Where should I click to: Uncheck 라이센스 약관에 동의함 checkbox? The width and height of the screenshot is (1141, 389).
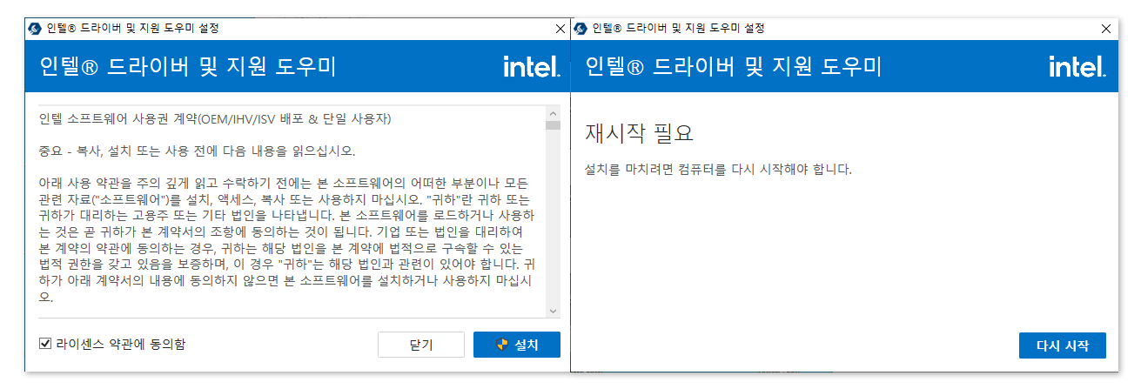45,344
